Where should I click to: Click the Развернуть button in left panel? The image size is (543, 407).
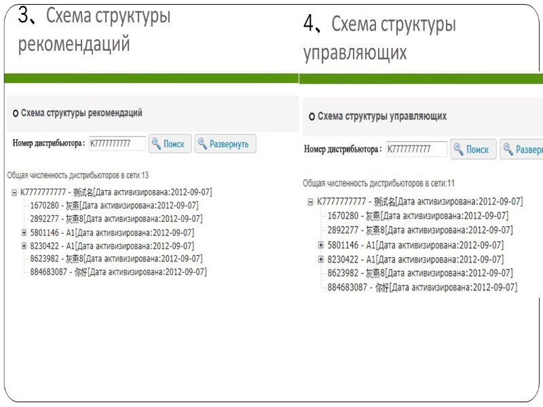(x=224, y=143)
